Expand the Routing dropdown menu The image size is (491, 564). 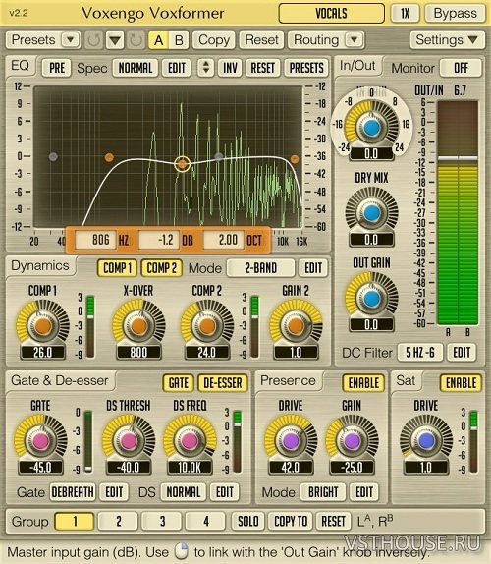354,39
